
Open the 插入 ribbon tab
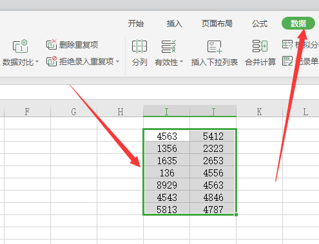tap(175, 23)
